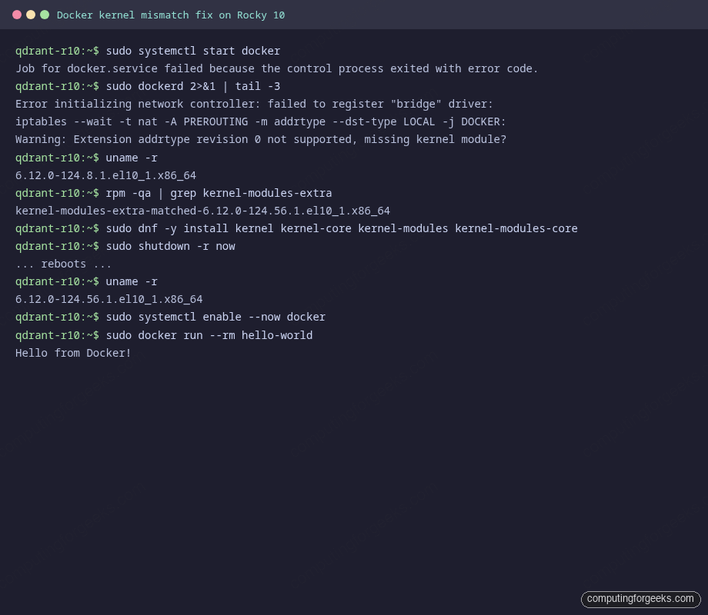The width and height of the screenshot is (708, 615).
Task: Click the 'Error initializing network controller' line
Action: point(254,104)
